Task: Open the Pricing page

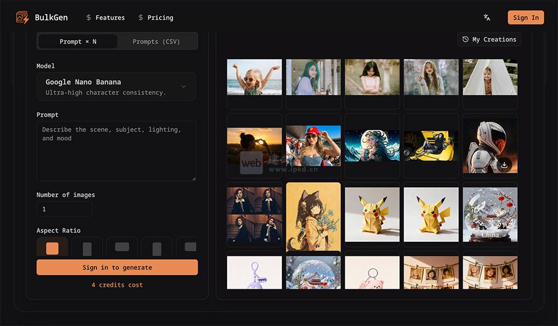Action: [160, 18]
